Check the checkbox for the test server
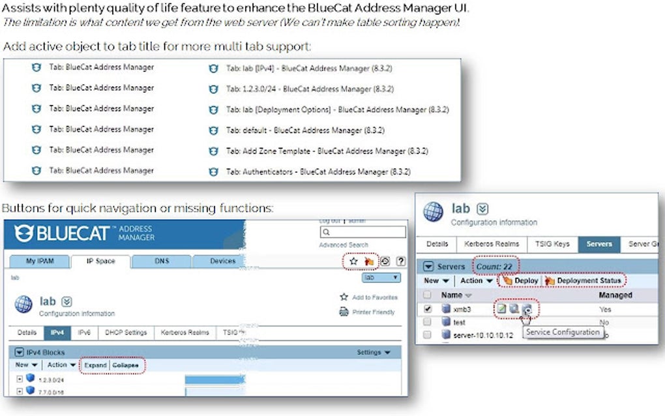The image size is (665, 416). pyautogui.click(x=426, y=321)
